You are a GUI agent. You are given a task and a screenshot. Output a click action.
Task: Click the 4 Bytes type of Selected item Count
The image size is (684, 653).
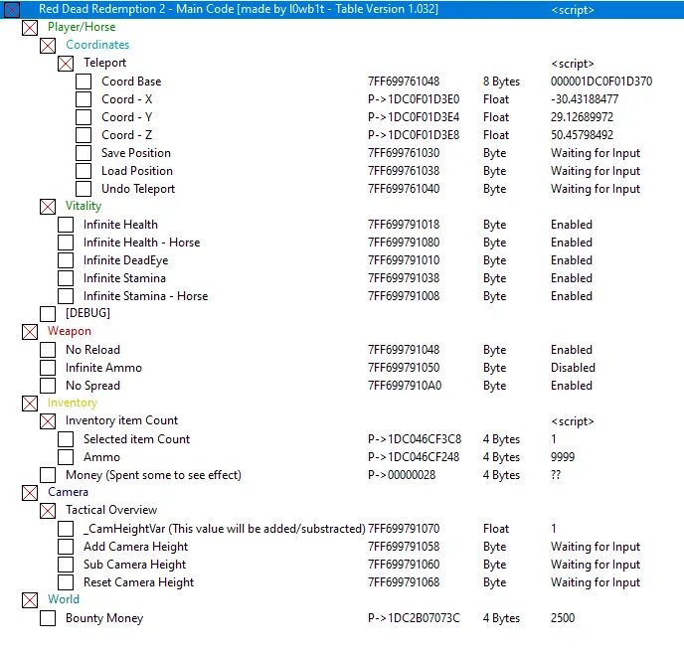(501, 439)
